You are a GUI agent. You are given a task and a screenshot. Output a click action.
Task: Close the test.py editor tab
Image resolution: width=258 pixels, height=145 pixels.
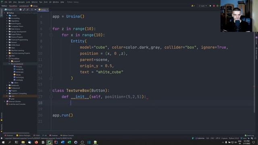tap(48, 10)
